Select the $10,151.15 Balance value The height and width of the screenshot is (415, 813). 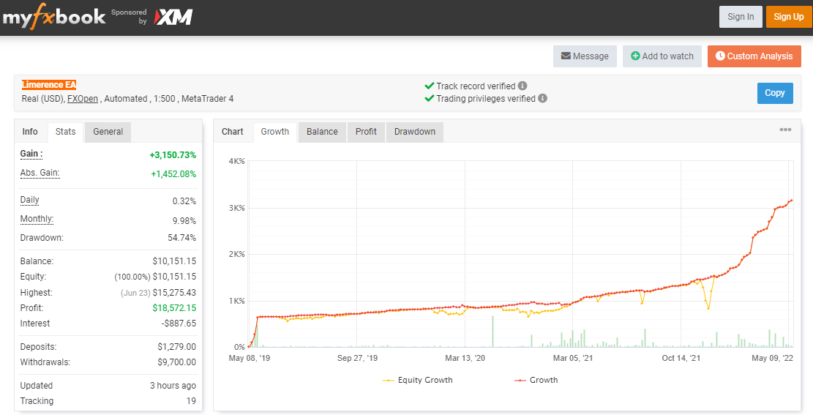(174, 261)
